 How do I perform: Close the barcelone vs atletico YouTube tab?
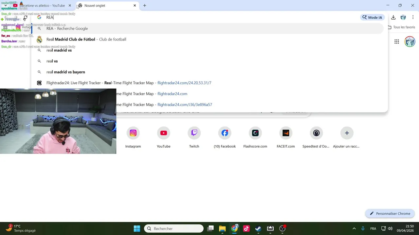click(70, 6)
